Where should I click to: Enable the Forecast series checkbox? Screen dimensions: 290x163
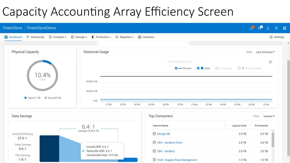click(x=217, y=68)
